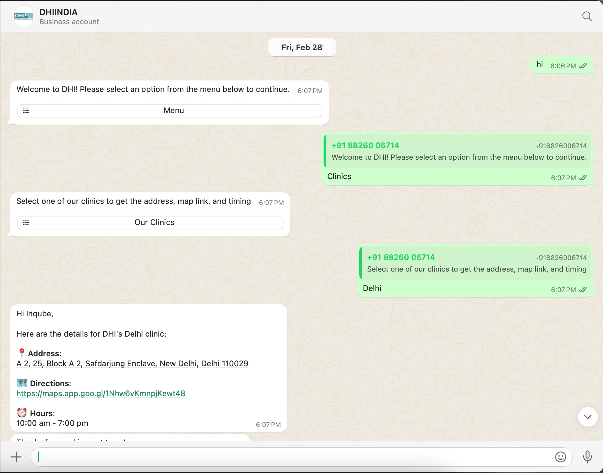Click the map emoji beside Directions
Screen dimensions: 603x473
point(22,383)
